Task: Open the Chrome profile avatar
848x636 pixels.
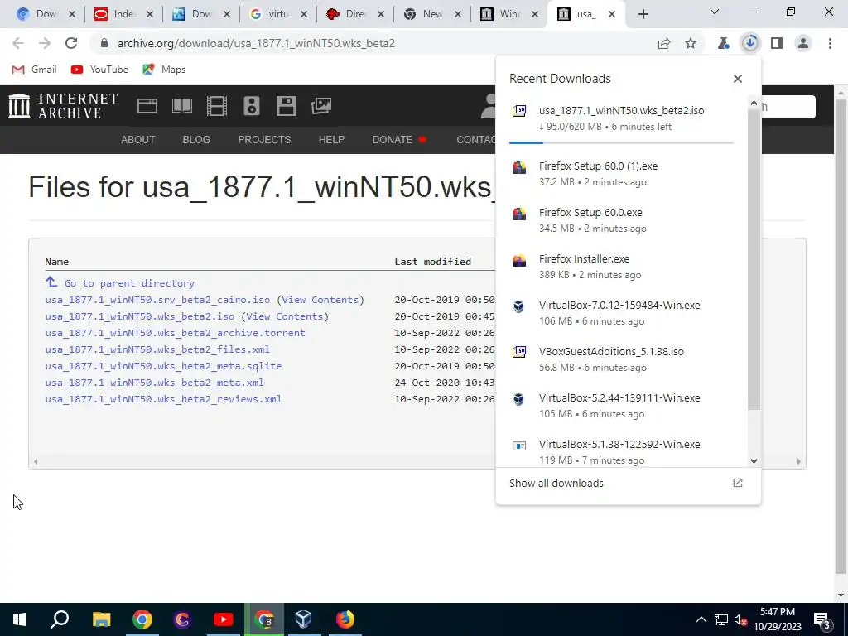Action: (803, 43)
